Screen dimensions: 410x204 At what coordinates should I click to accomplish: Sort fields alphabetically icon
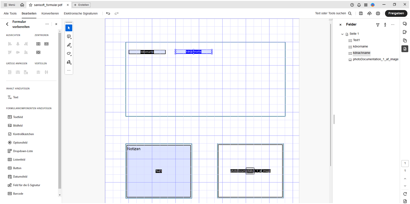pyautogui.click(x=385, y=25)
